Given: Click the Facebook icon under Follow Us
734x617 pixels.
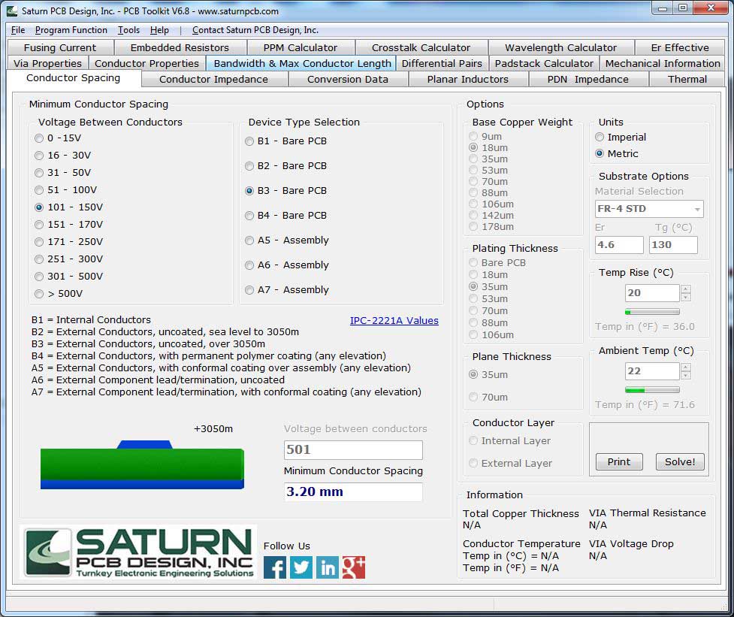Looking at the screenshot, I should point(275,567).
